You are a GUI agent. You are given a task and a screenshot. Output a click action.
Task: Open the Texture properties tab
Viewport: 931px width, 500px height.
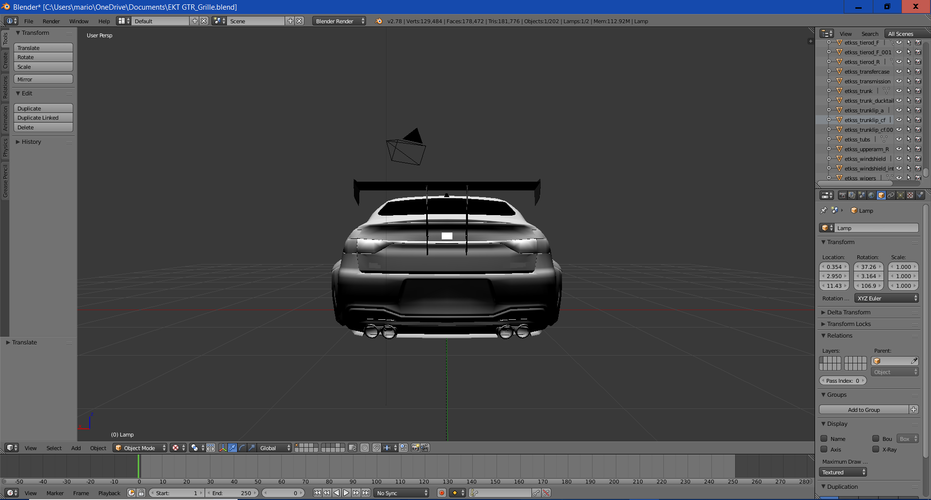click(910, 195)
